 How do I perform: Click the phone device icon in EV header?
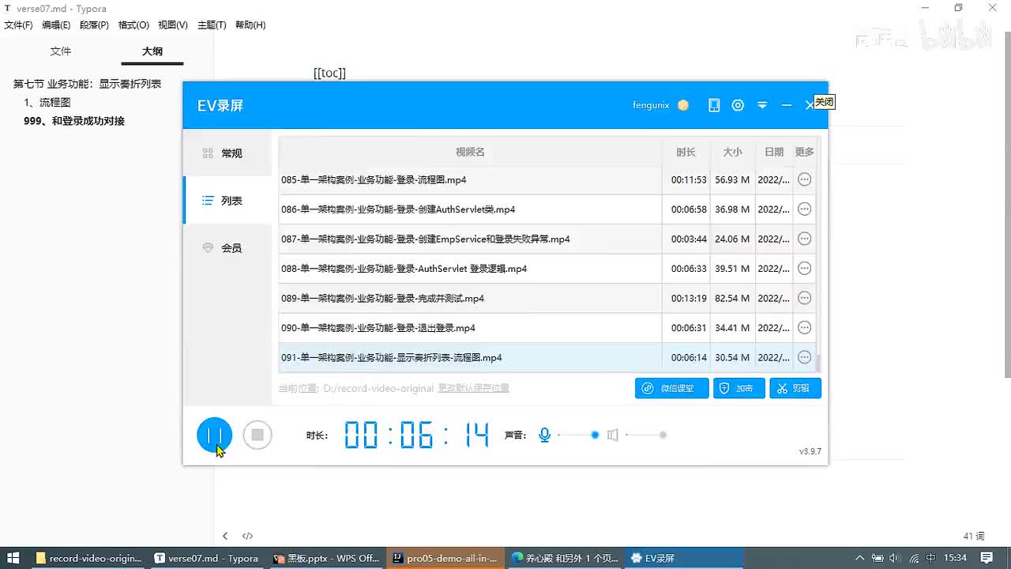(714, 105)
